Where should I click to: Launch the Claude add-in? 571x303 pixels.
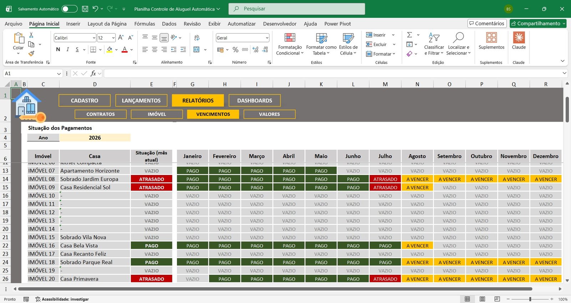click(519, 40)
